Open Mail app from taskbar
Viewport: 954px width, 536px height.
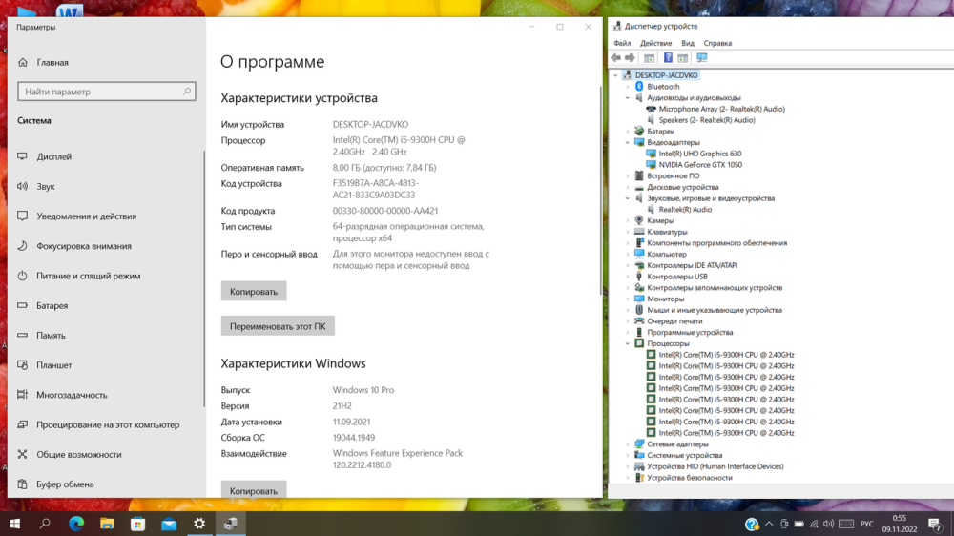[169, 524]
